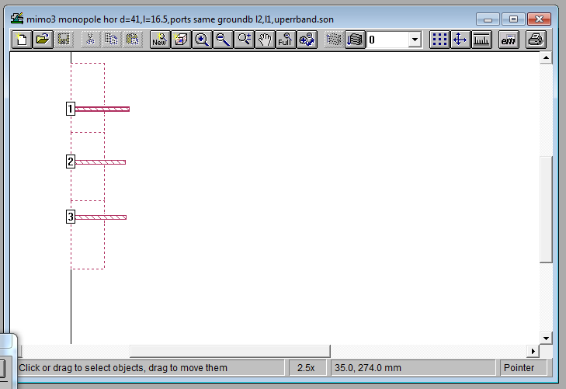Click the window title mimo3 monopole text
The height and width of the screenshot is (389, 566).
180,19
